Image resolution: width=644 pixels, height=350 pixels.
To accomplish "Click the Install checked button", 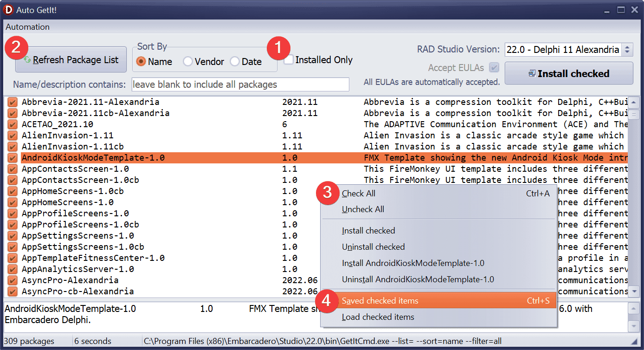I will tap(569, 73).
